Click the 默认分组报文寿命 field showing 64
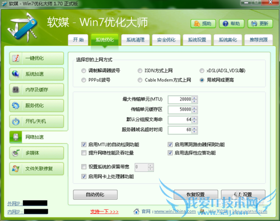The image size is (280, 221). (x=180, y=120)
